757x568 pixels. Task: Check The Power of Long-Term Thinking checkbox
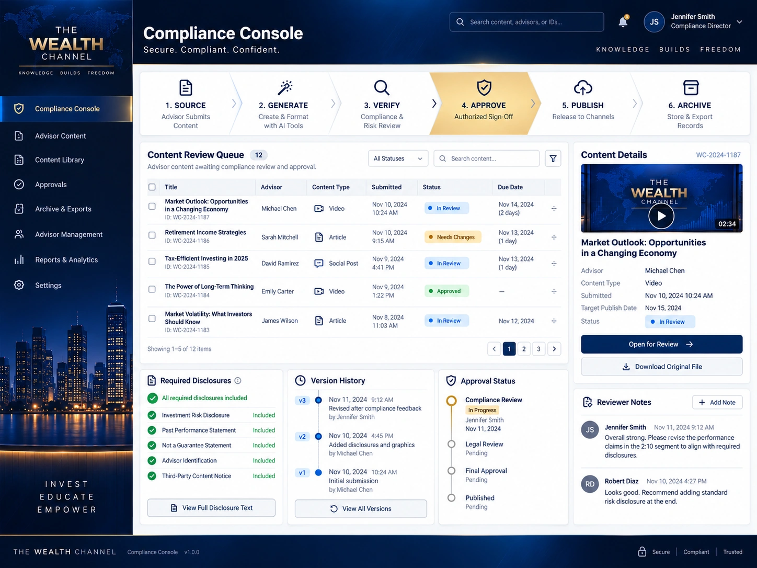152,289
